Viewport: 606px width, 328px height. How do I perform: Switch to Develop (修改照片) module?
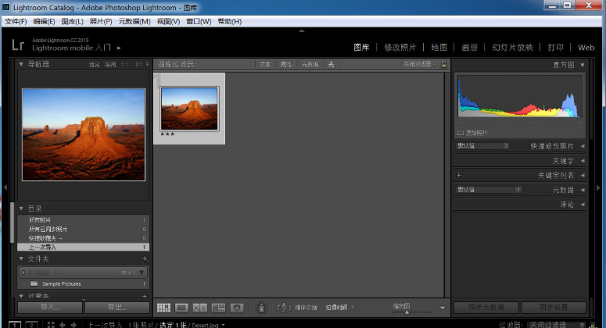click(400, 48)
